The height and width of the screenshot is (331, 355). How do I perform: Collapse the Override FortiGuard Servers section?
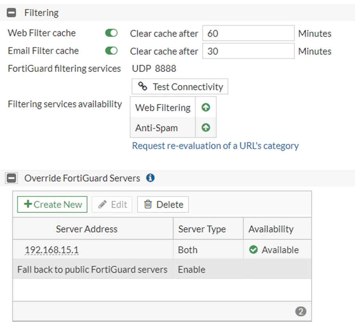point(11,178)
